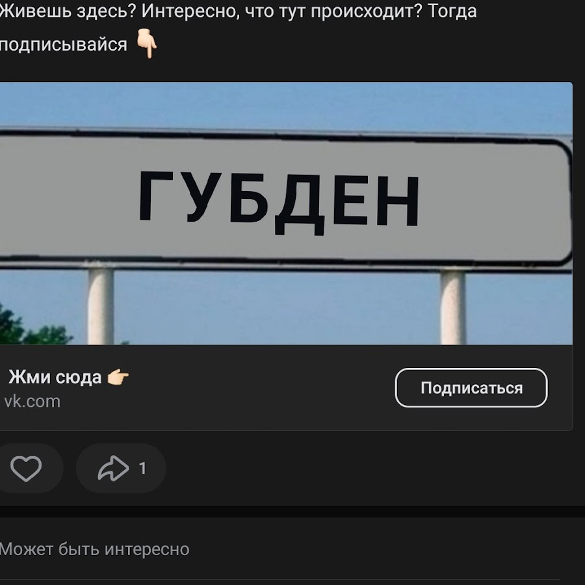The image size is (585, 585).
Task: Click the Жми сюда card title
Action: (x=55, y=377)
